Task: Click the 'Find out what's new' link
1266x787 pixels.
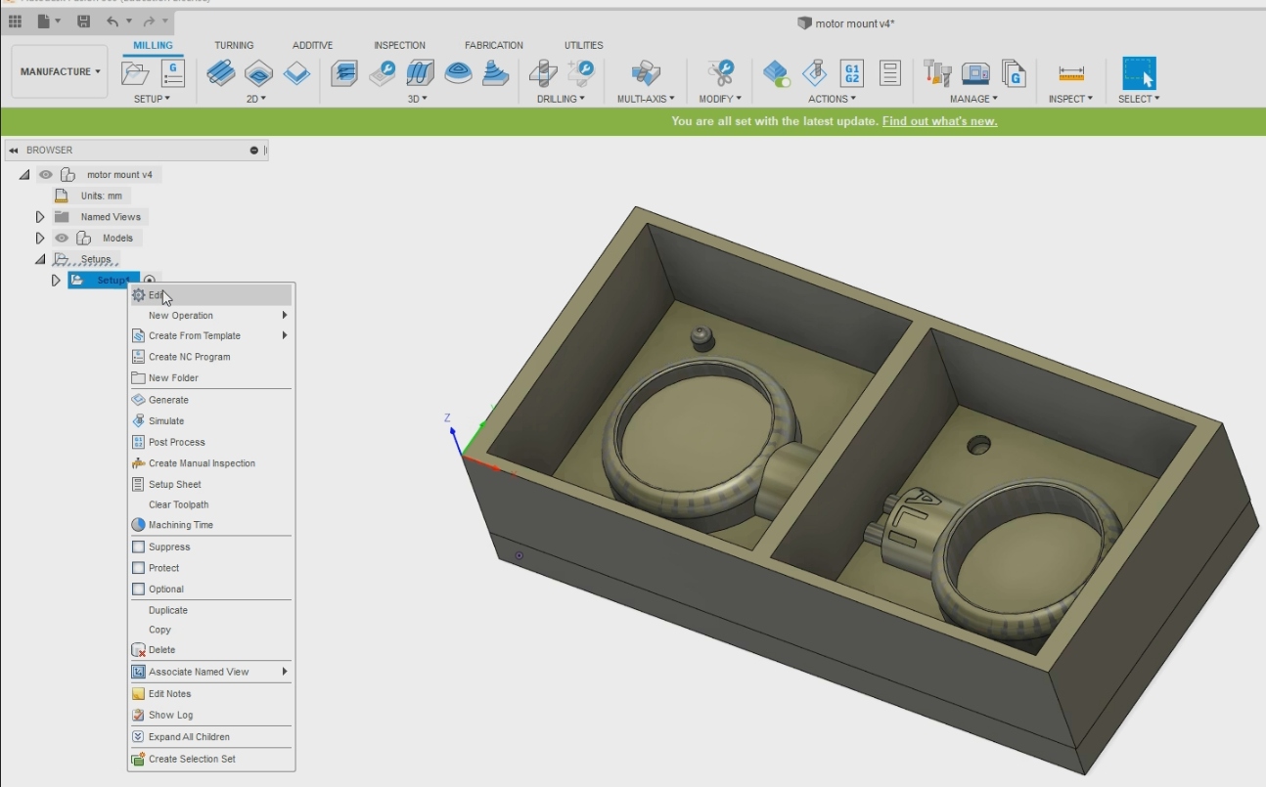Action: coord(939,121)
